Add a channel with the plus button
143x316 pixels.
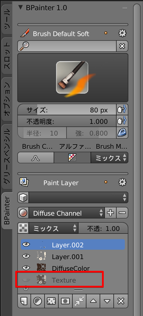coord(110,213)
